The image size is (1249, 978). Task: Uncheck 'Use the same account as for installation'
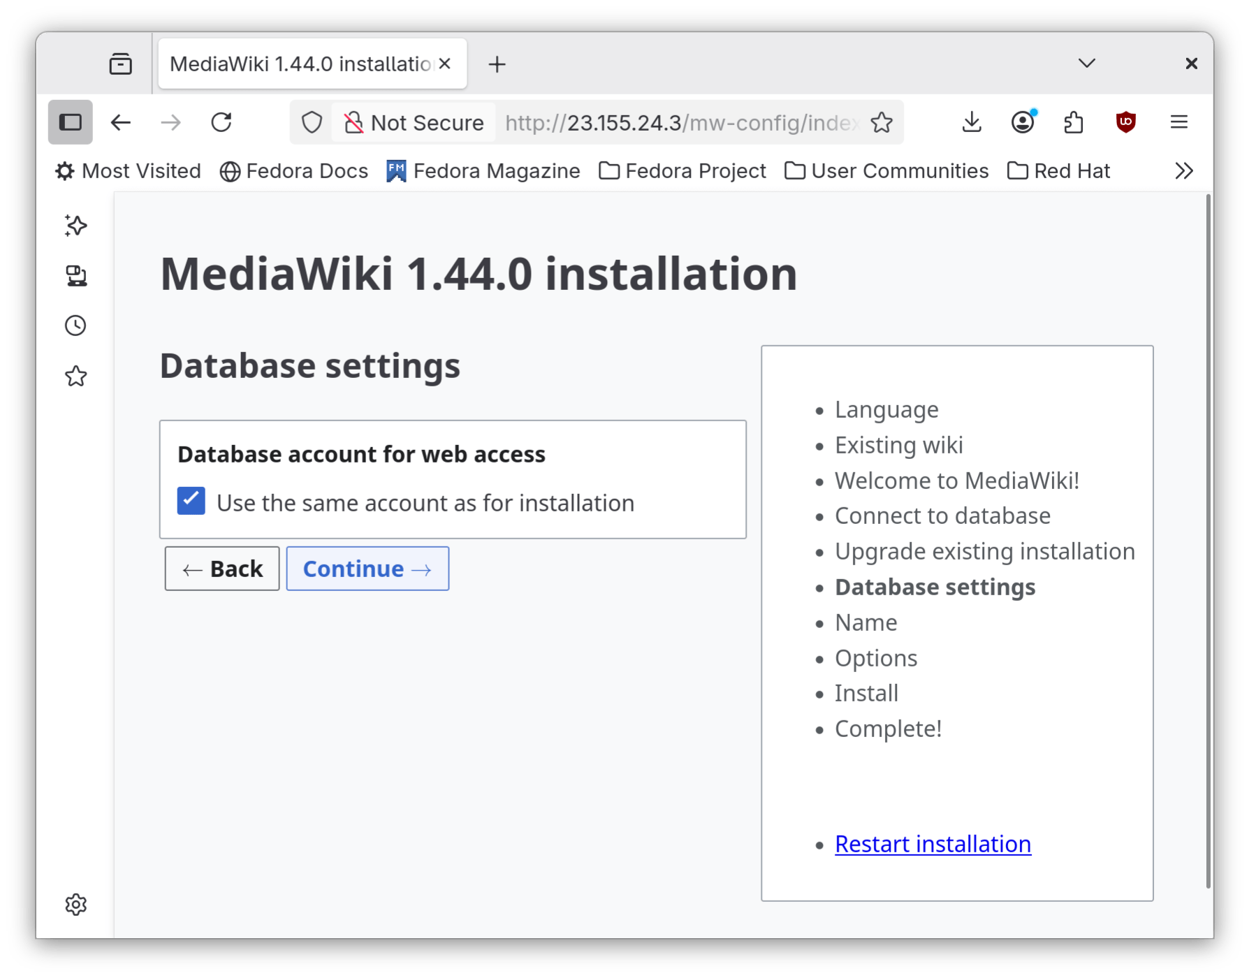point(191,501)
